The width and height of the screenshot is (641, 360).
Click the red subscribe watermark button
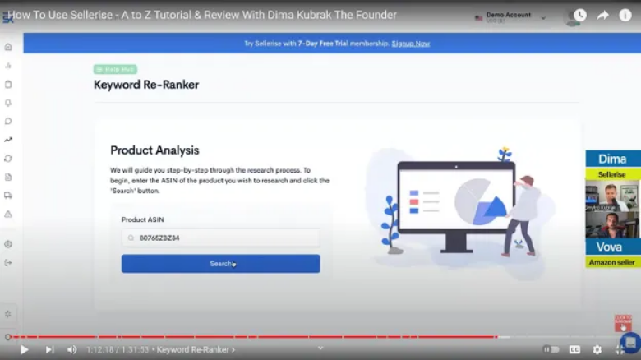(x=623, y=323)
